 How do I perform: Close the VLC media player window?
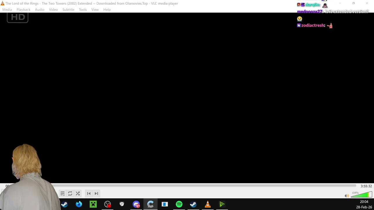[367, 3]
